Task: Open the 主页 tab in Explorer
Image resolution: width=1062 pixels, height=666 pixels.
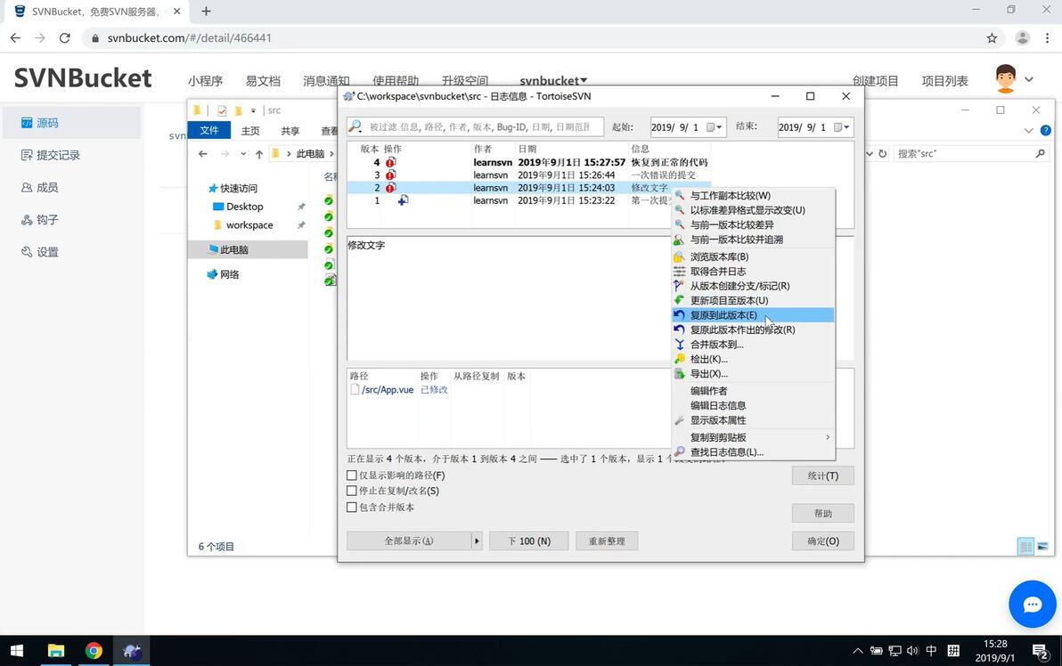Action: pos(250,131)
